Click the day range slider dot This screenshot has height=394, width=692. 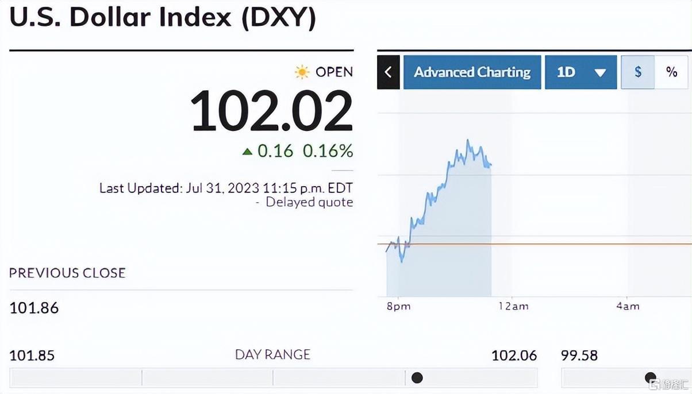tap(417, 377)
